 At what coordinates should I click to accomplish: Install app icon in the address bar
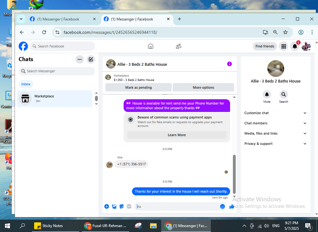tap(265, 32)
